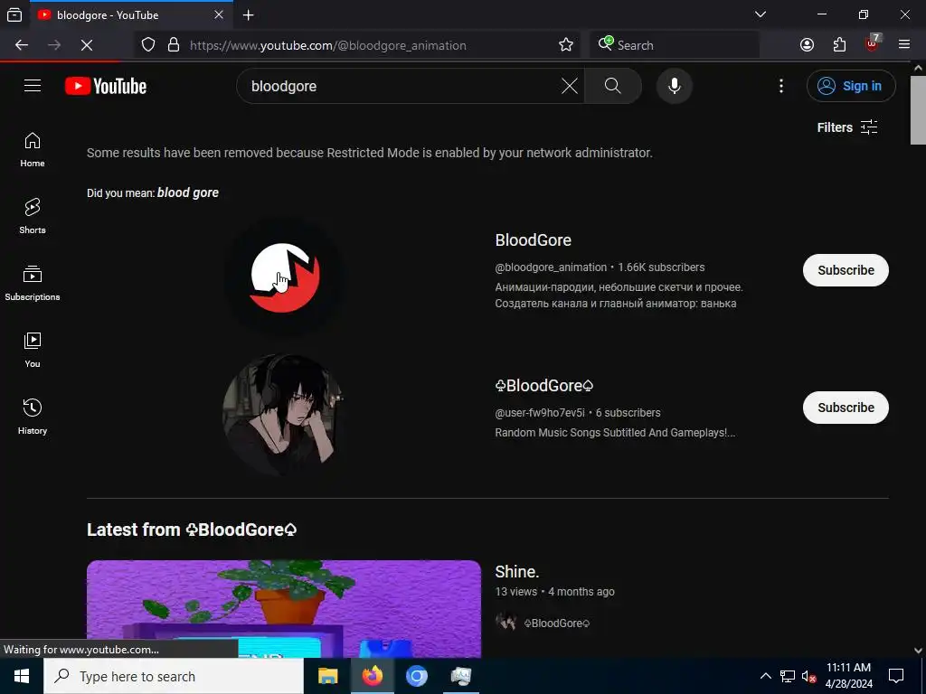926x694 pixels.
Task: Open the Windows Start menu
Action: 22,676
